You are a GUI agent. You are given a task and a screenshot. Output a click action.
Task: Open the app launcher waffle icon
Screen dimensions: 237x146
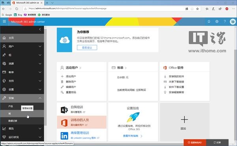4,22
